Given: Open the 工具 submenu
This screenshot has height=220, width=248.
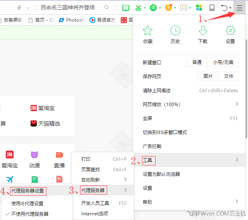Looking at the screenshot, I should coord(190,160).
